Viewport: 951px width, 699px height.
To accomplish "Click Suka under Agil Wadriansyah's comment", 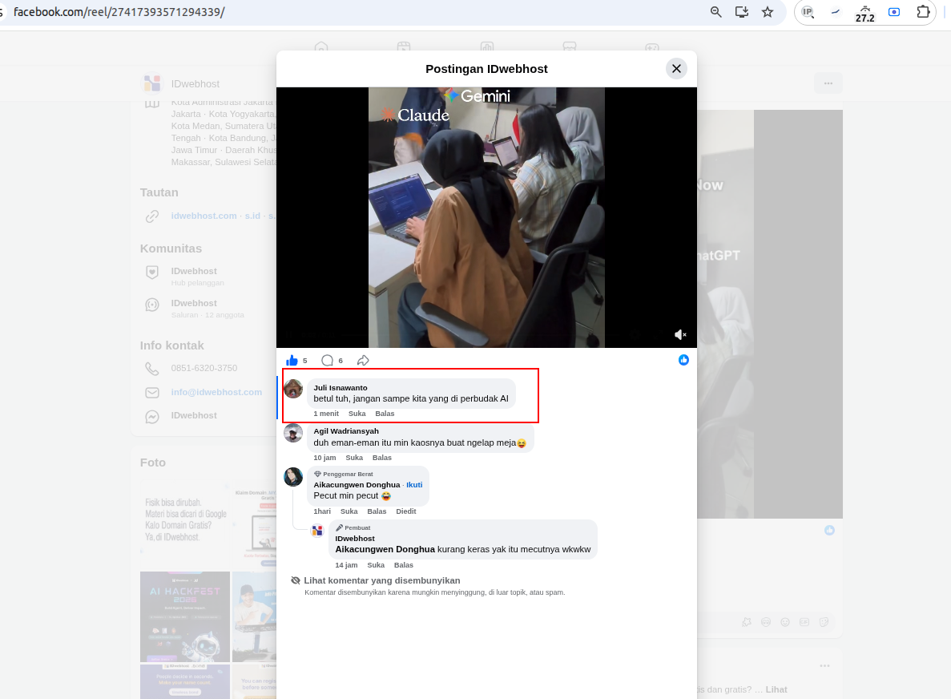I will tap(354, 458).
